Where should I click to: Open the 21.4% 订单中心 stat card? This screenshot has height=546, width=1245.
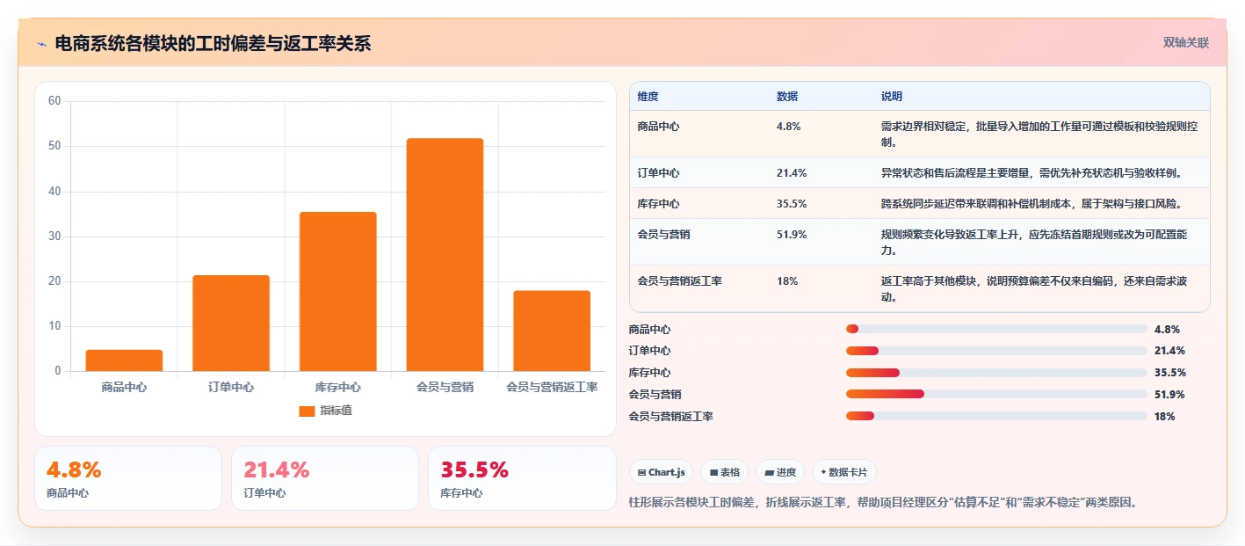(325, 478)
